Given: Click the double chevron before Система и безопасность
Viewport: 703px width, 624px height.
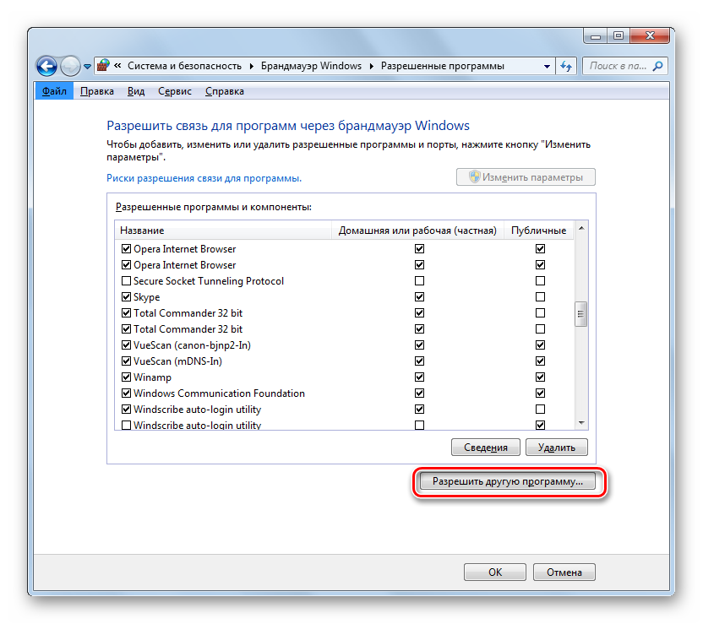Looking at the screenshot, I should (118, 66).
